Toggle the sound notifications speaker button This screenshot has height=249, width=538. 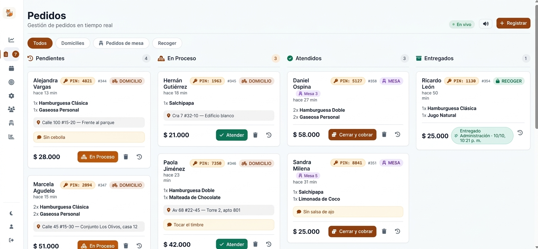485,24
